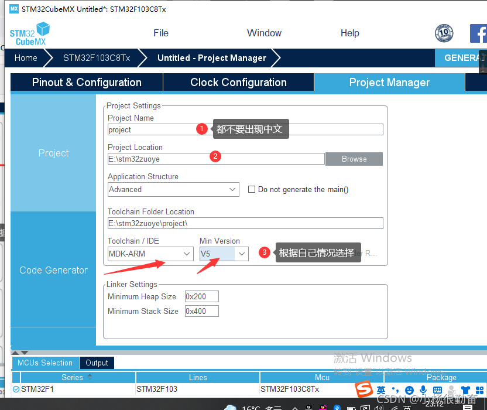This screenshot has height=410, width=487.
Task: Click the GENERATE CODE button
Action: (x=461, y=58)
